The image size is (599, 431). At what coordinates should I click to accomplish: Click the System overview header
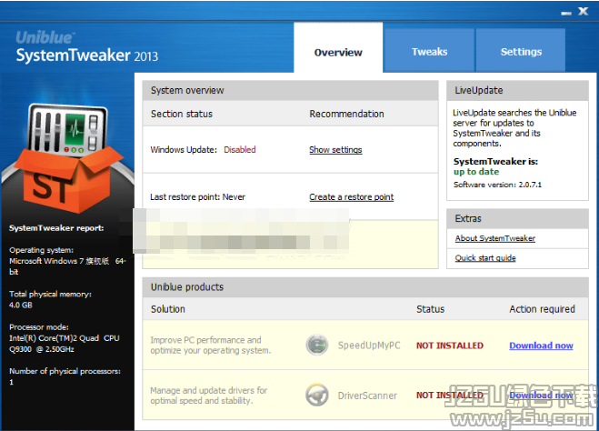290,91
